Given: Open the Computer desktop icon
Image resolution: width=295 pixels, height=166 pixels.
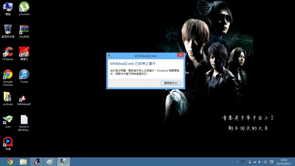Looking at the screenshot, I should (8, 8).
